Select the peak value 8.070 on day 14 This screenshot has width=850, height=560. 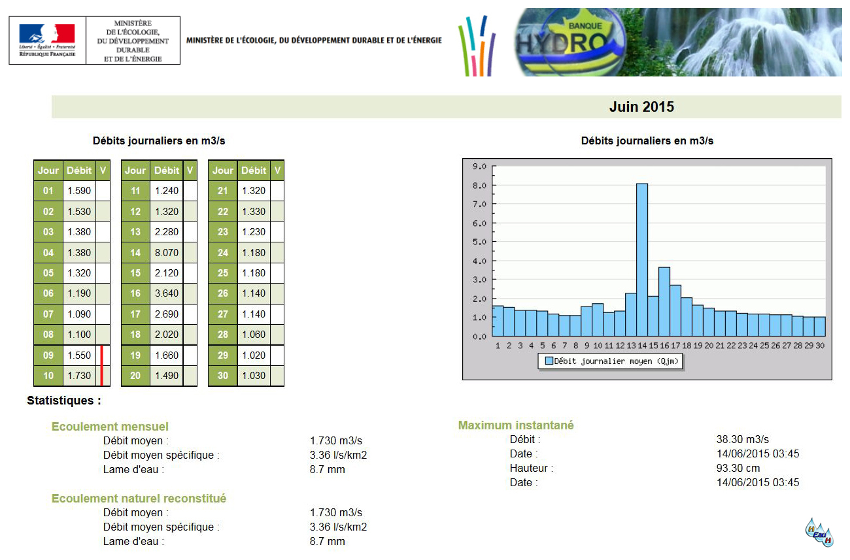[167, 252]
